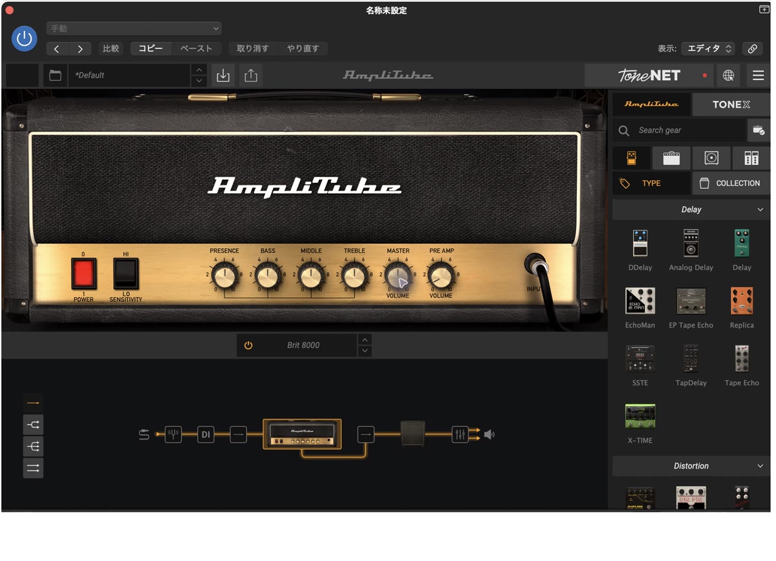Click the tuner icon in signal chain
This screenshot has width=776, height=561.
pos(173,435)
